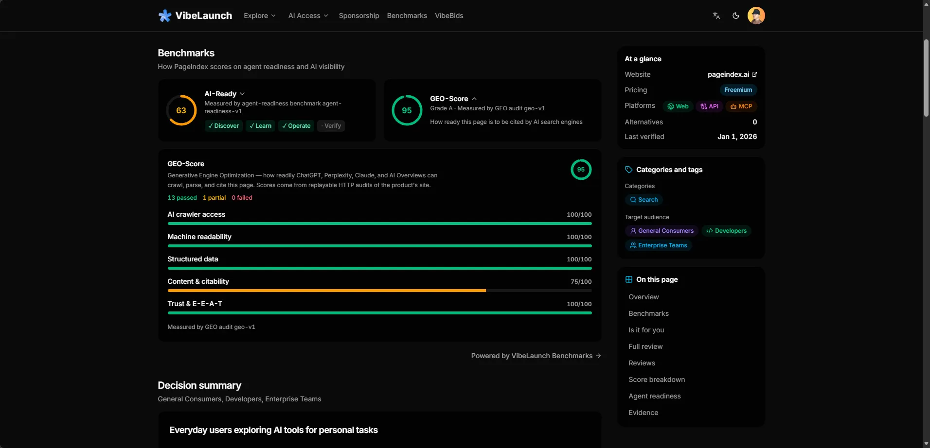Jump to Reviews section
The image size is (930, 448).
coord(642,363)
